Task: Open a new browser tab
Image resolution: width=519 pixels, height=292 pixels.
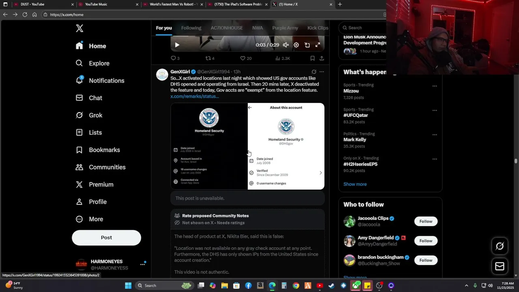Action: coord(340,4)
